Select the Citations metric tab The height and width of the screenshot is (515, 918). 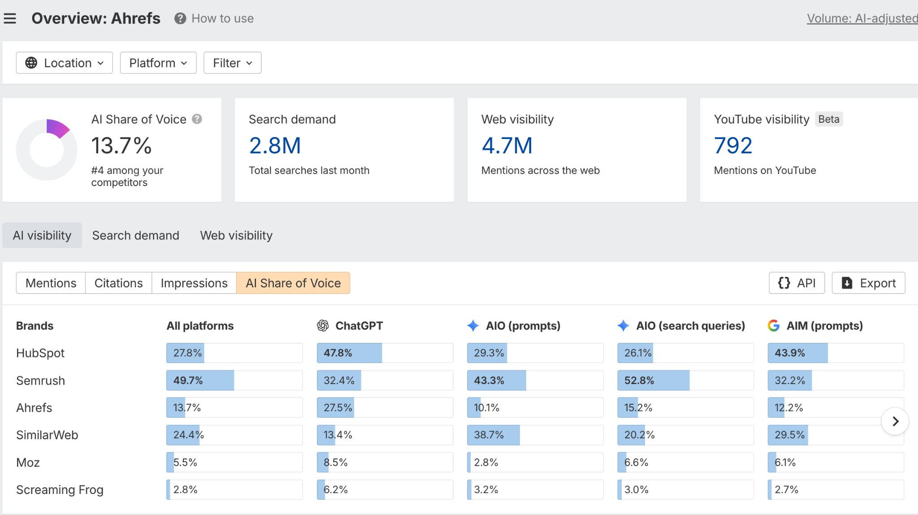coord(119,283)
